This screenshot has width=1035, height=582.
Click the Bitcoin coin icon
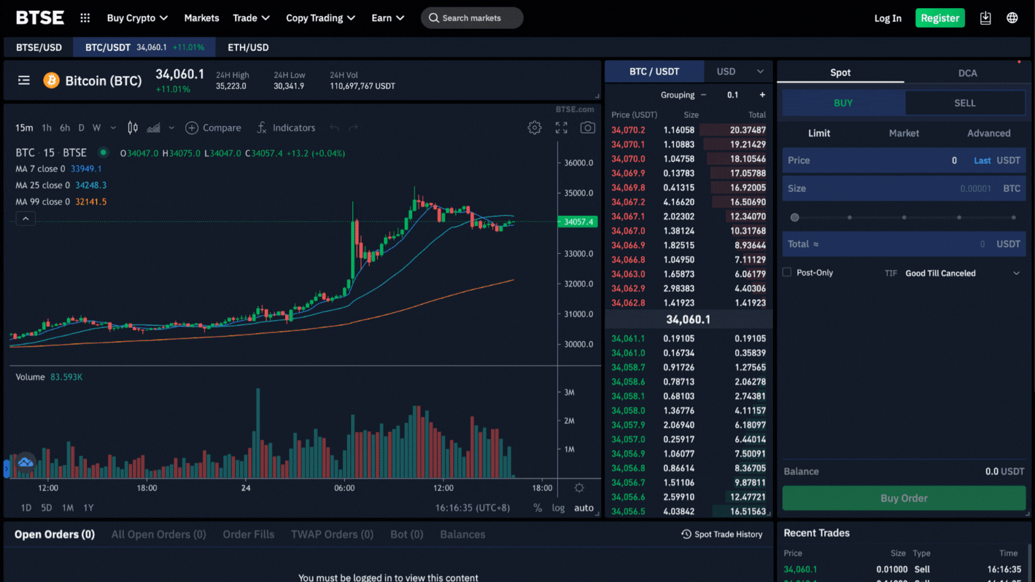tap(51, 81)
